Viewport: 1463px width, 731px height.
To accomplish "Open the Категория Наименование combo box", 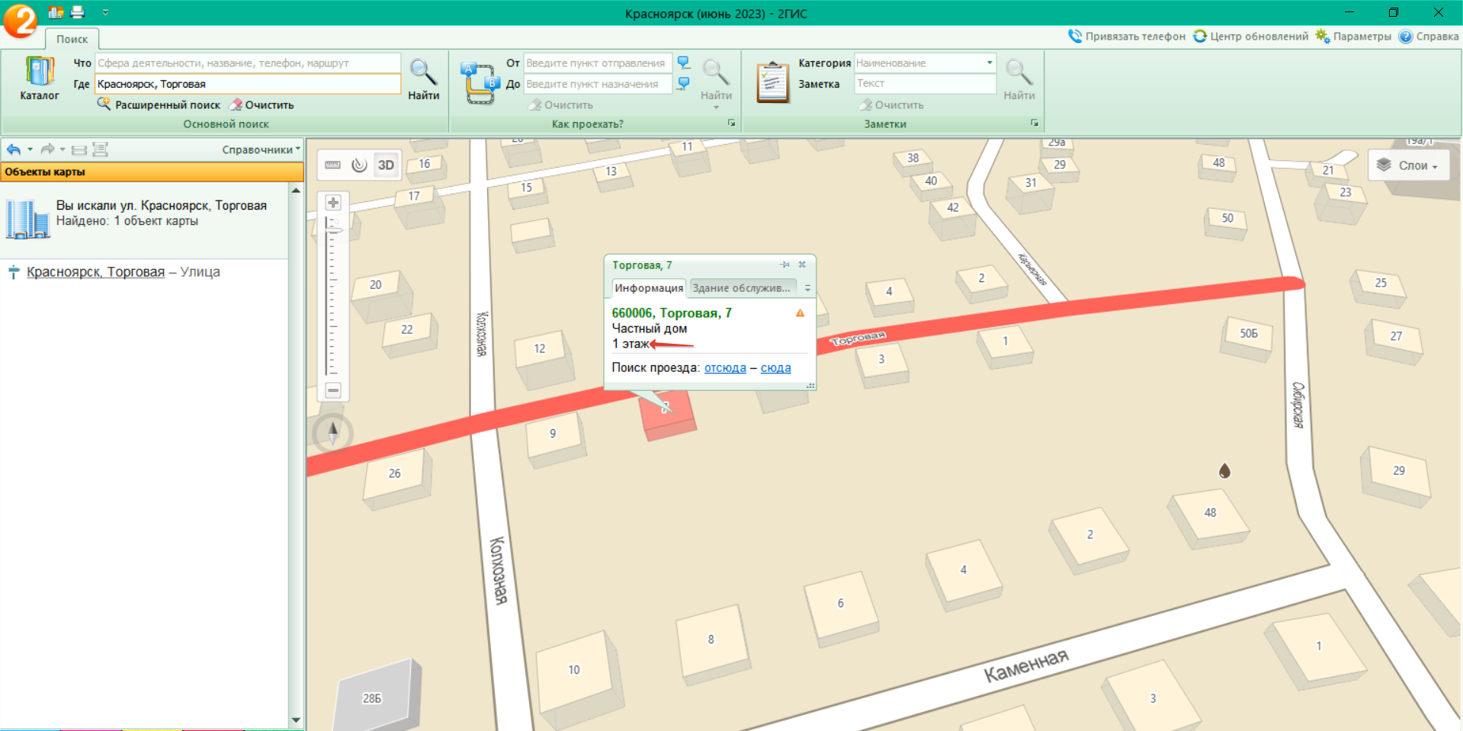I will coord(925,63).
